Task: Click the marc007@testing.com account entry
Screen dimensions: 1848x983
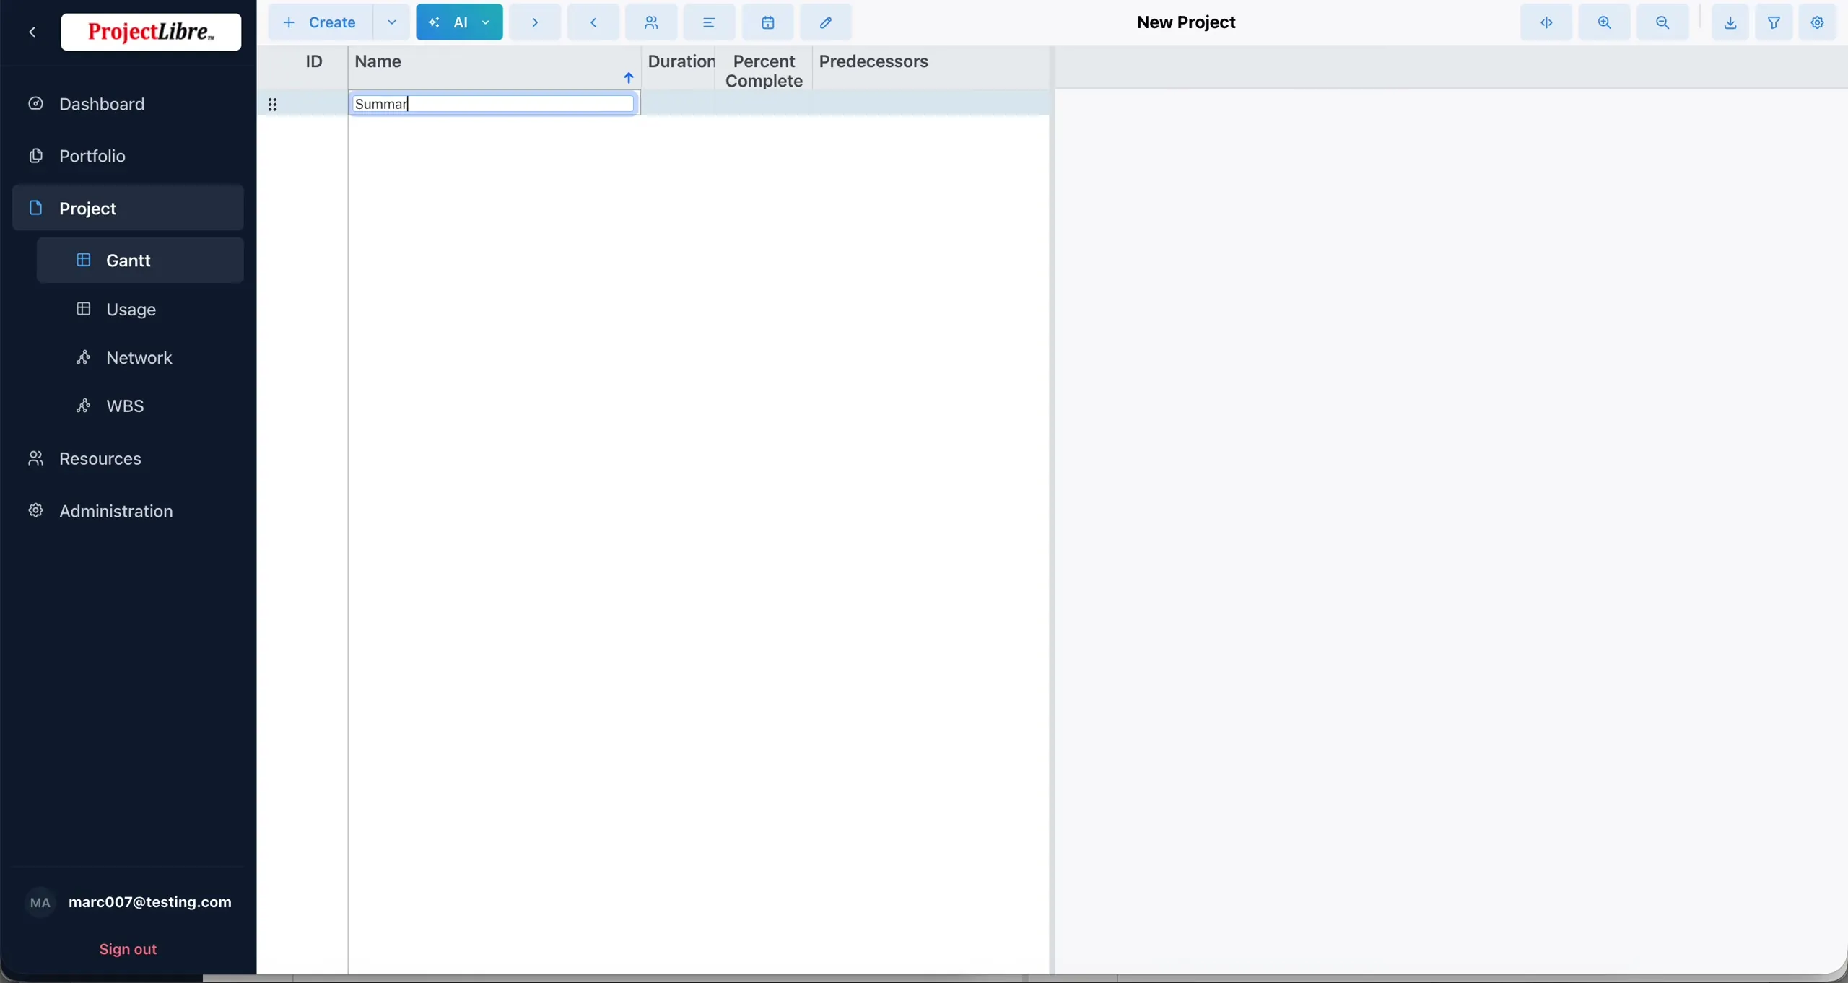Action: (x=149, y=902)
